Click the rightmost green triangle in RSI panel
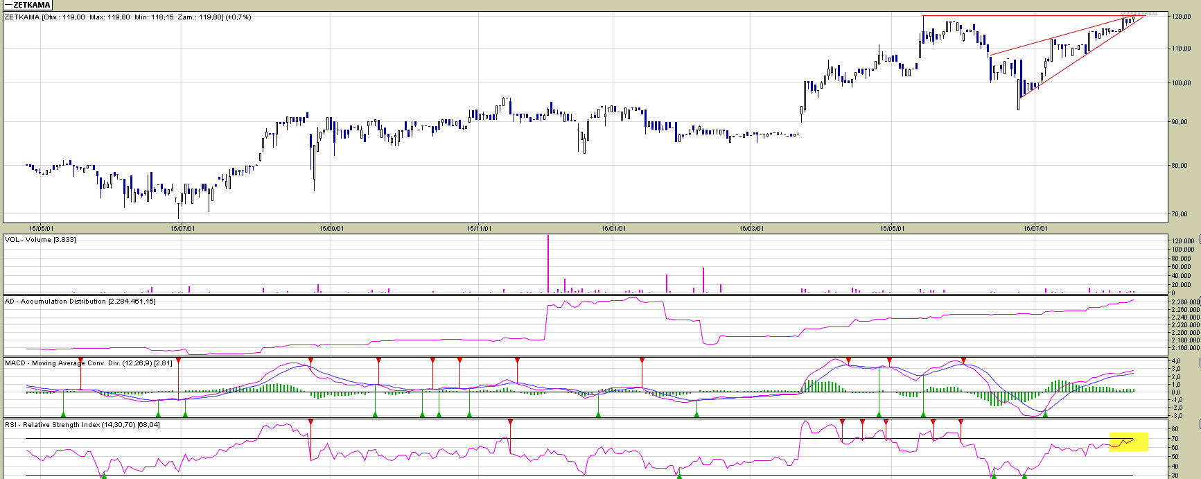Screen dimensions: 1201x479 tap(1024, 476)
